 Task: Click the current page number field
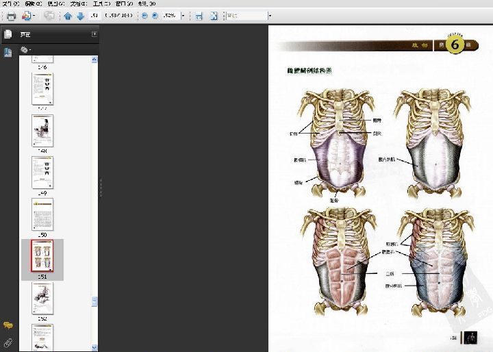click(x=94, y=15)
